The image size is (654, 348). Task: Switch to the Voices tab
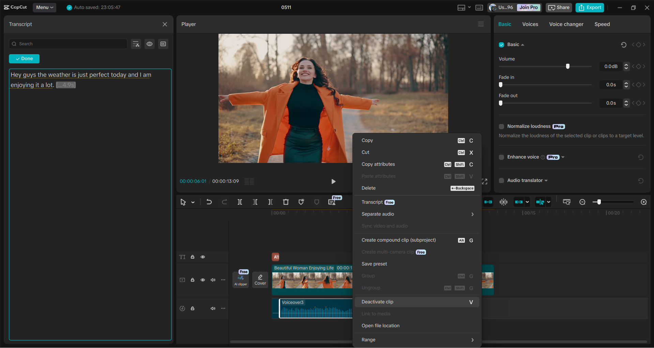(530, 24)
